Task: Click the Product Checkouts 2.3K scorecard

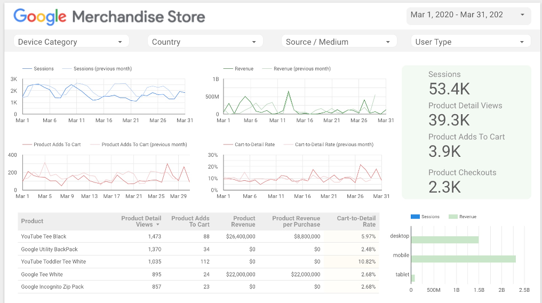Action: coord(462,181)
